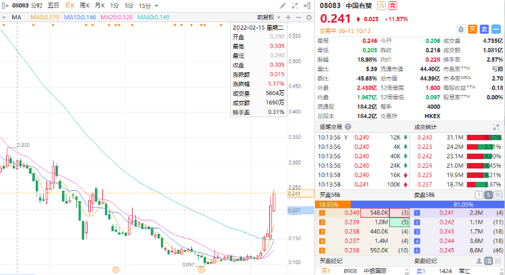Screen dimensions: 505x275
Task: Click the 成交统计 row for price 0.223
Action: click(458, 147)
